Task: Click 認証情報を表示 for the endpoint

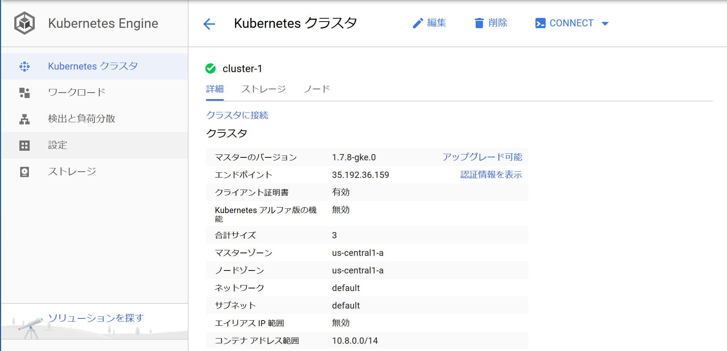Action: pos(491,175)
